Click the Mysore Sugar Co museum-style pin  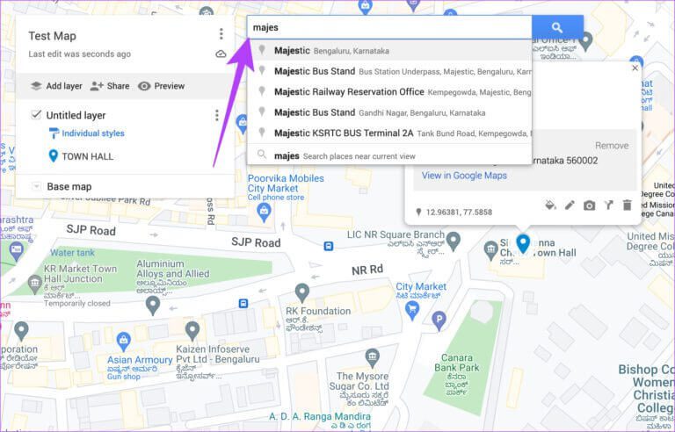[372, 356]
